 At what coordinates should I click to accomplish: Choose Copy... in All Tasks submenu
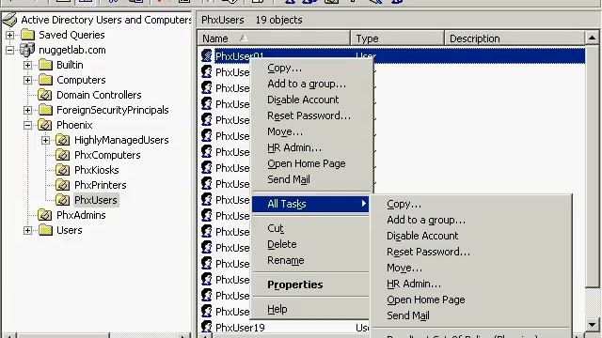404,205
